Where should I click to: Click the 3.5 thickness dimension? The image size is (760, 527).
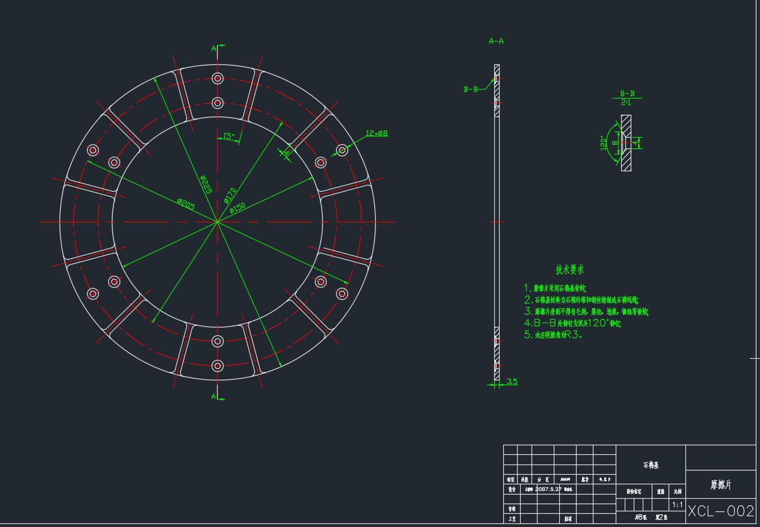click(512, 382)
